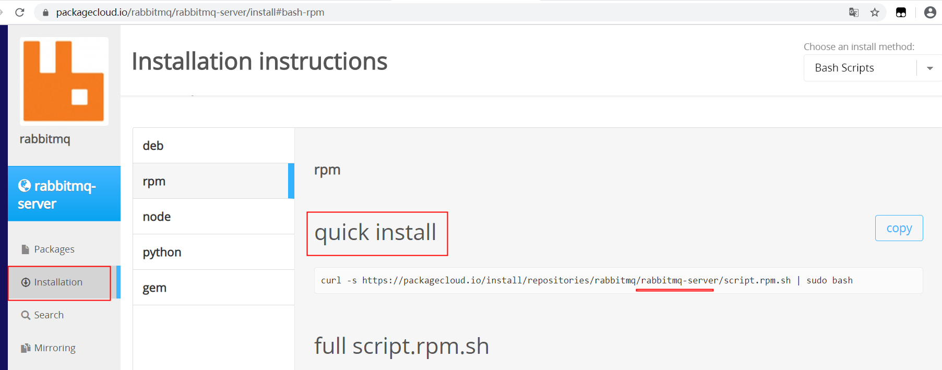Screen dimensions: 942x370
Task: Click the Choose an install method label
Action: pyautogui.click(x=859, y=46)
